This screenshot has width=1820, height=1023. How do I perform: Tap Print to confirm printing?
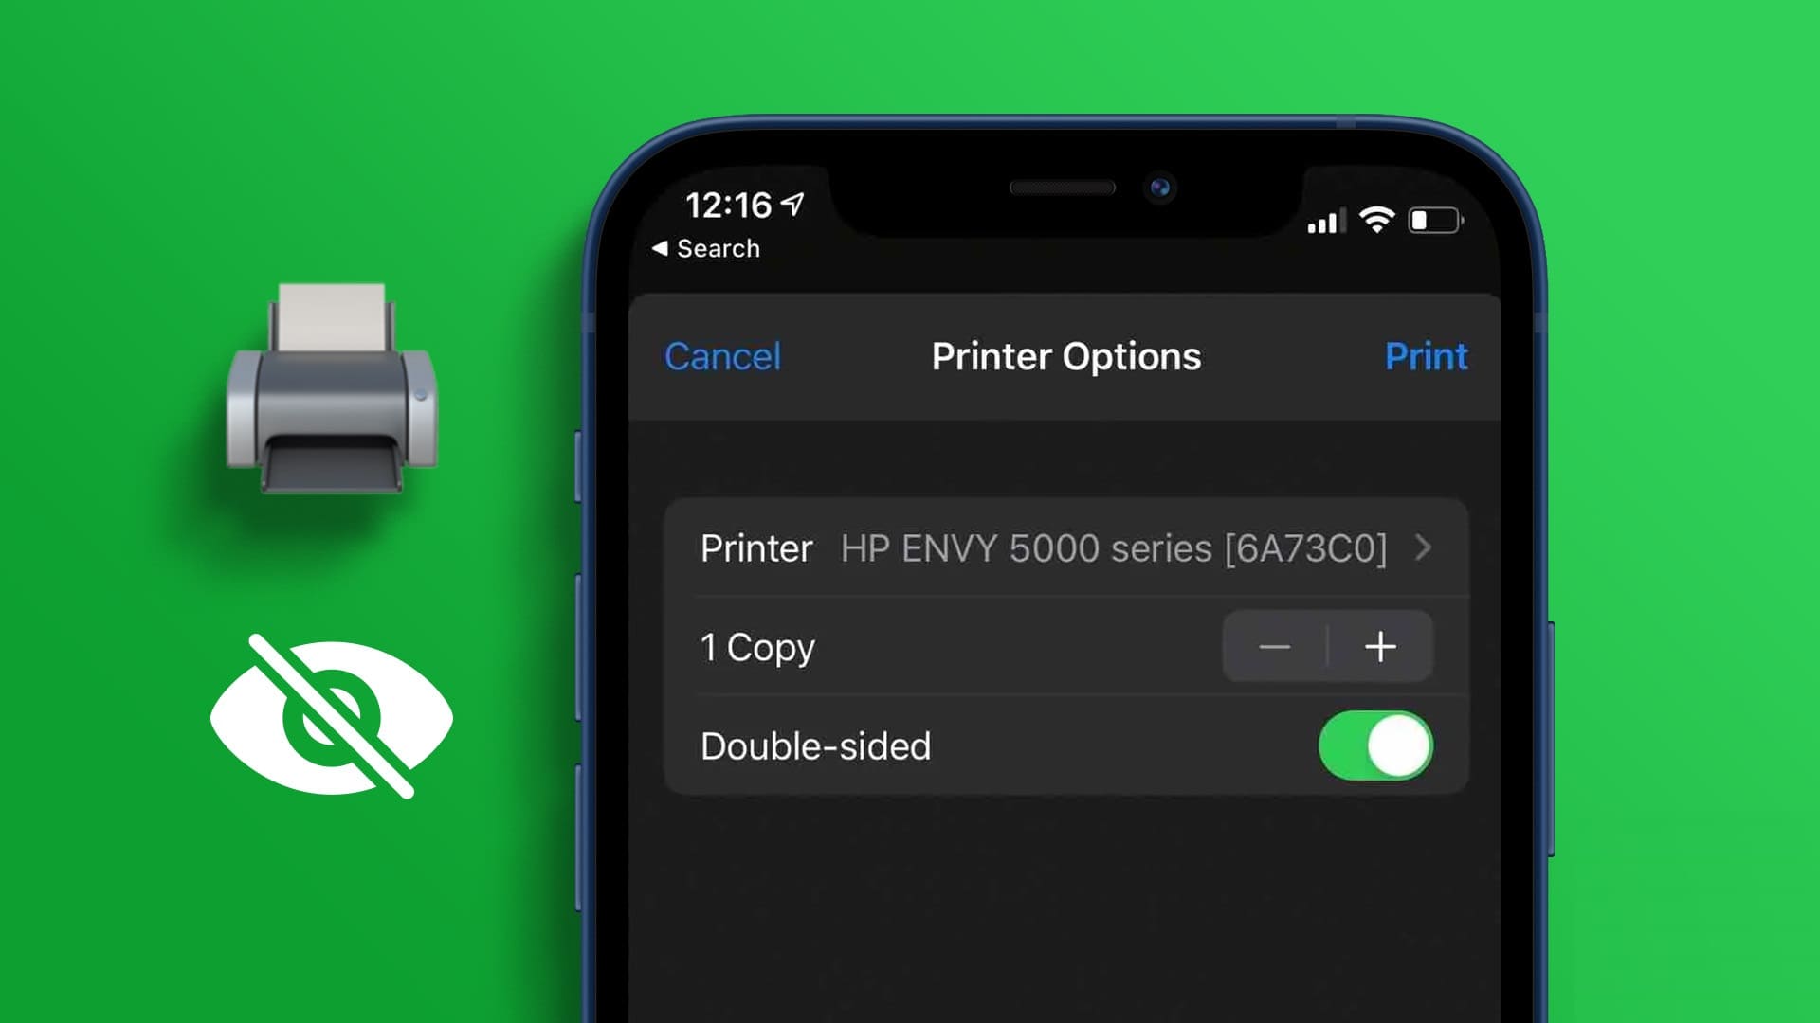(x=1427, y=356)
